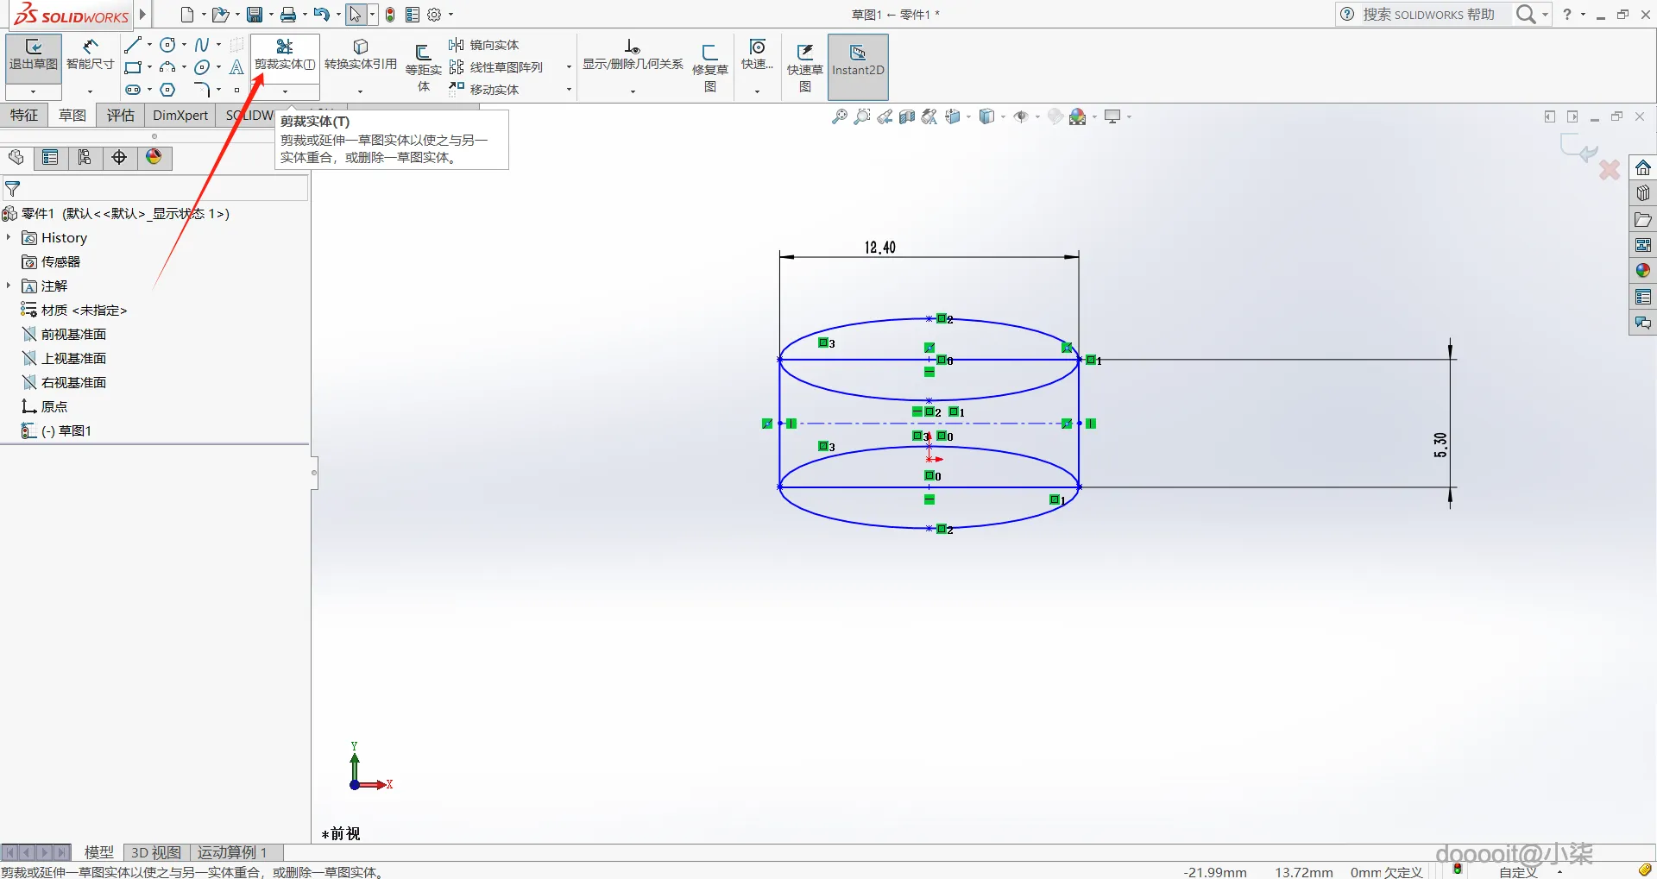Click the New document icon
1657x879 pixels.
tap(187, 15)
